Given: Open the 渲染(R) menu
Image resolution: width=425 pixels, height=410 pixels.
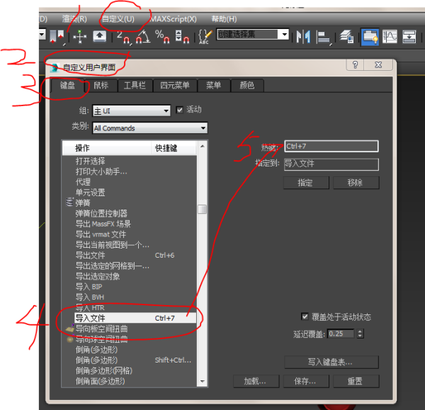Looking at the screenshot, I should coord(74,19).
